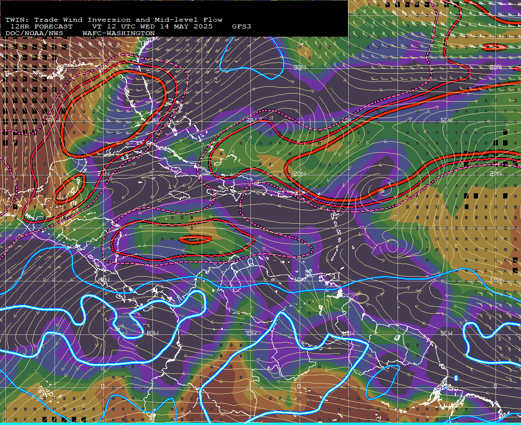Click the "30N" label at the map's right edge
521x425 pixels.
tap(495, 67)
